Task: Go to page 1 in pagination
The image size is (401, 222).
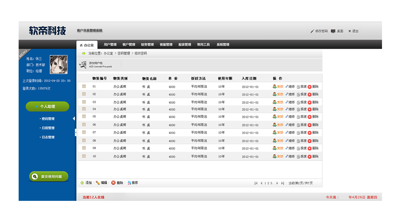Action: pyautogui.click(x=265, y=183)
